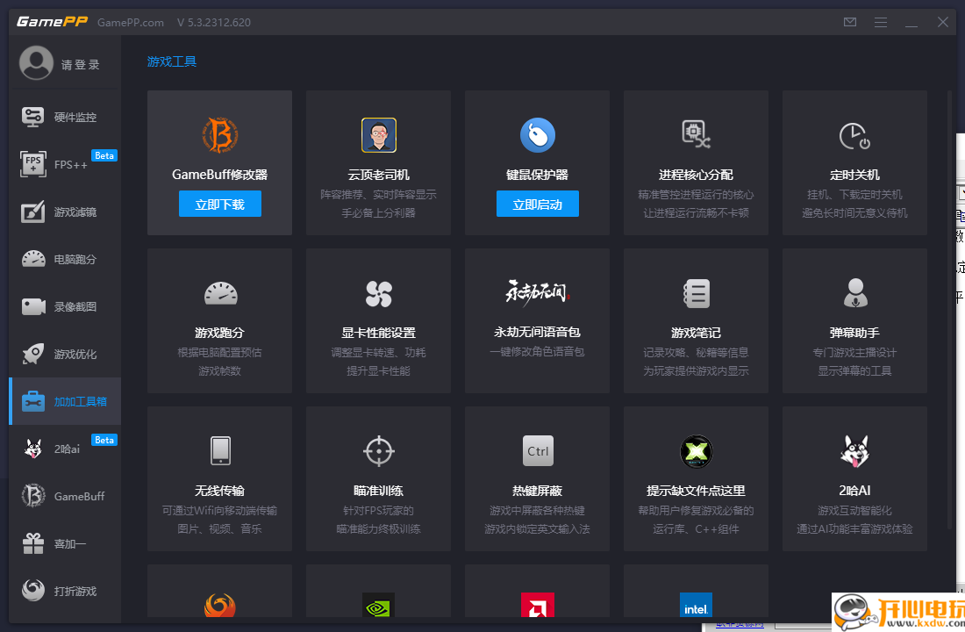This screenshot has width=965, height=632.
Task: Open the 2哈ai sidebar entry
Action: 65,449
